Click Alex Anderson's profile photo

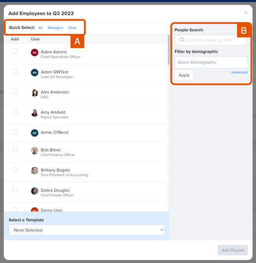coord(35,93)
